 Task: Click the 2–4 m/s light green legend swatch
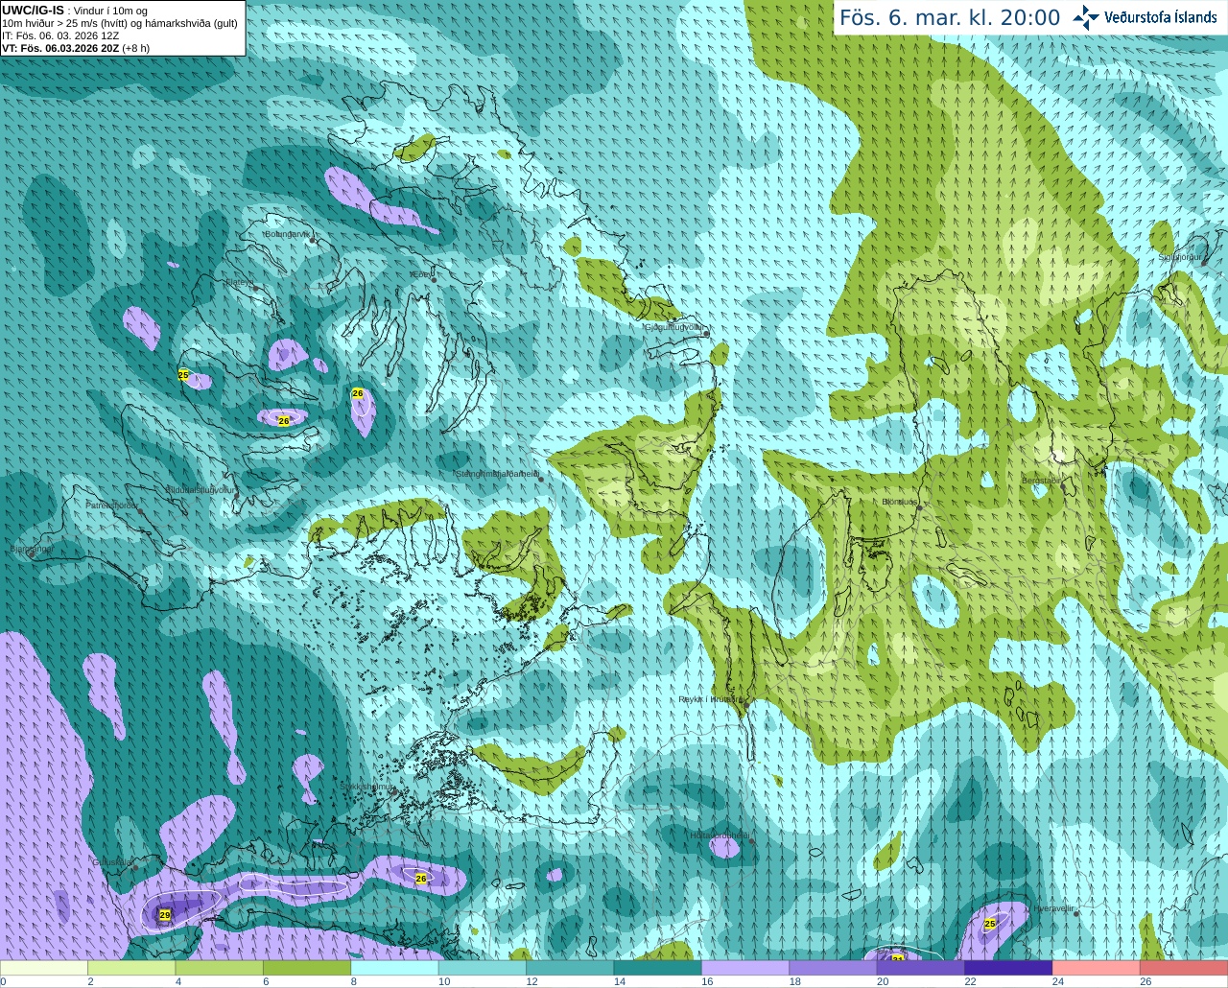[x=131, y=968]
